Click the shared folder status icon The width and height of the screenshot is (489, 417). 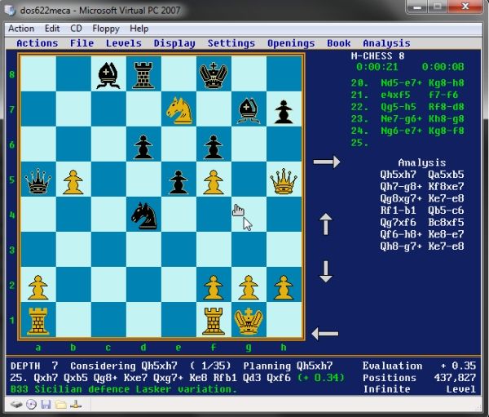[x=61, y=405]
